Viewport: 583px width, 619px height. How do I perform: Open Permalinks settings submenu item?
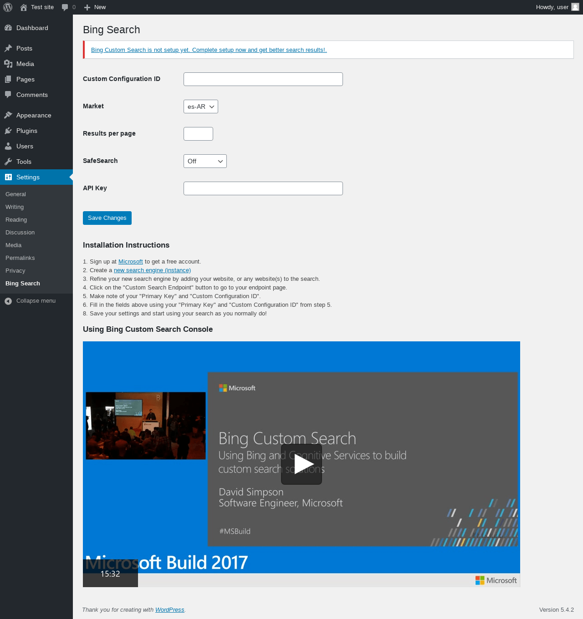(20, 258)
